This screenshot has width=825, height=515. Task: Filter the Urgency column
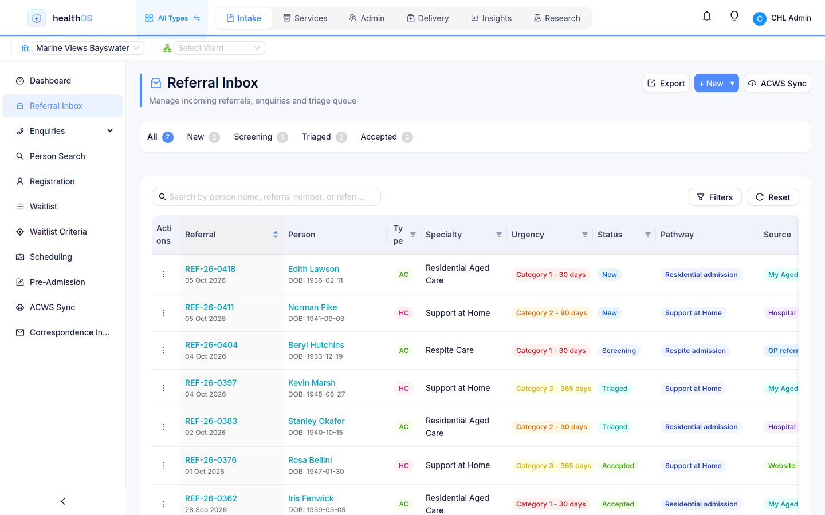pyautogui.click(x=585, y=235)
